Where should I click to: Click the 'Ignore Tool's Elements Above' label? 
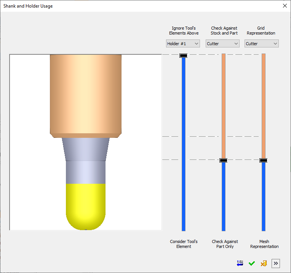point(184,30)
